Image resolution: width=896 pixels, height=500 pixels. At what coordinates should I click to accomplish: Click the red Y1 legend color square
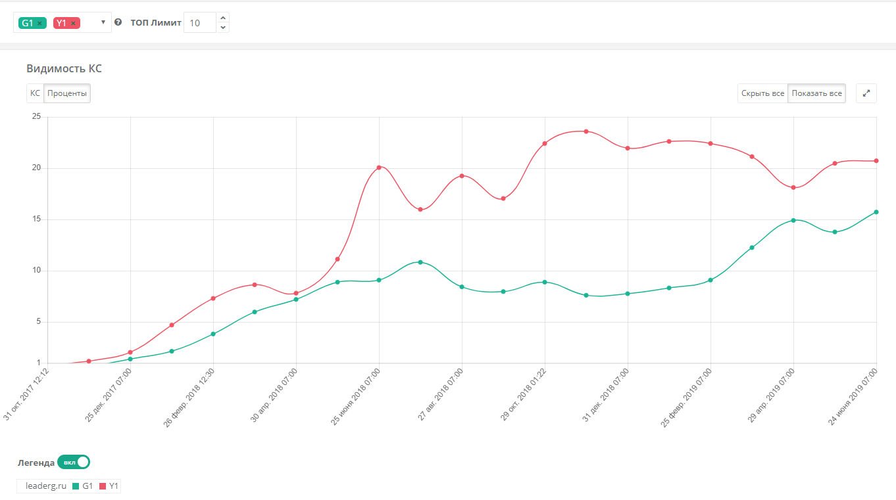103,486
